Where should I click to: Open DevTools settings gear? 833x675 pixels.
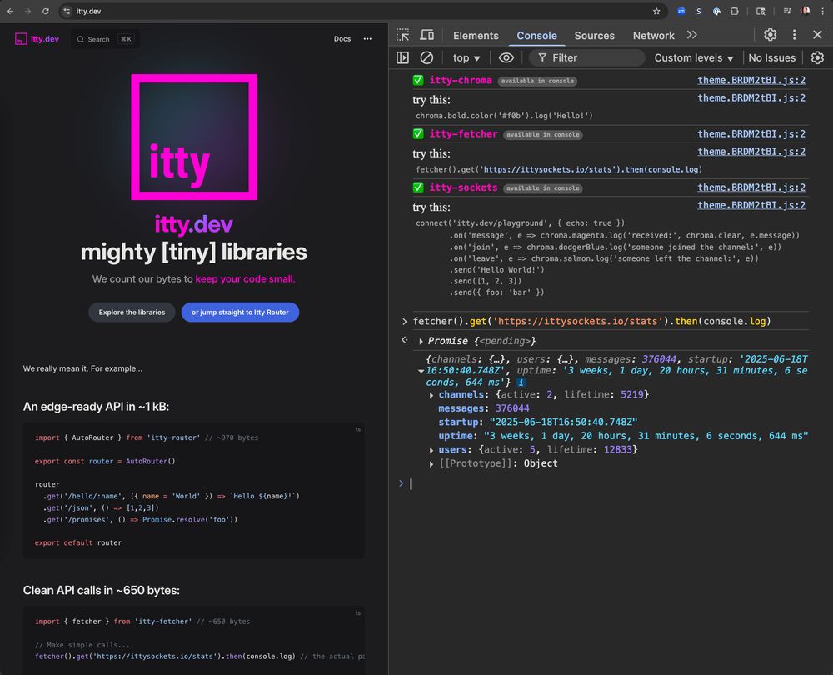click(771, 35)
